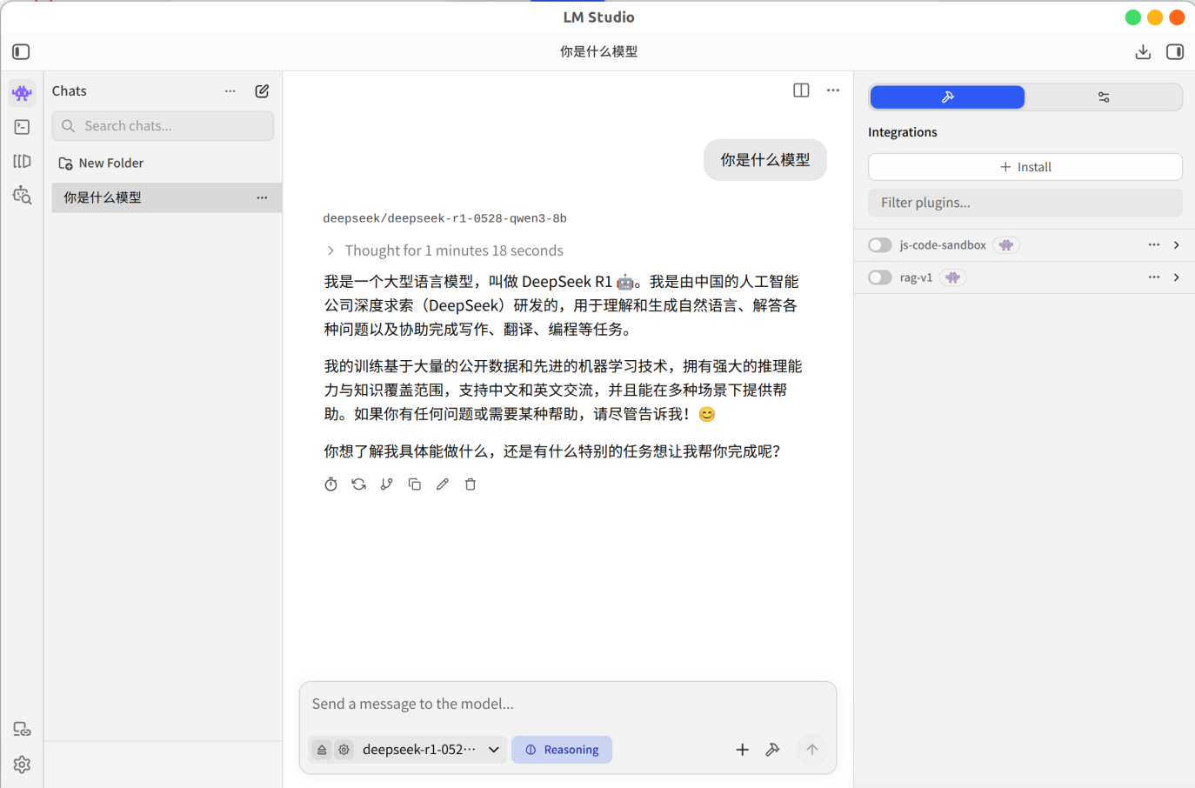
Task: Click the model name deepseek-r1-0528-qwen3-8b label
Action: tap(444, 218)
